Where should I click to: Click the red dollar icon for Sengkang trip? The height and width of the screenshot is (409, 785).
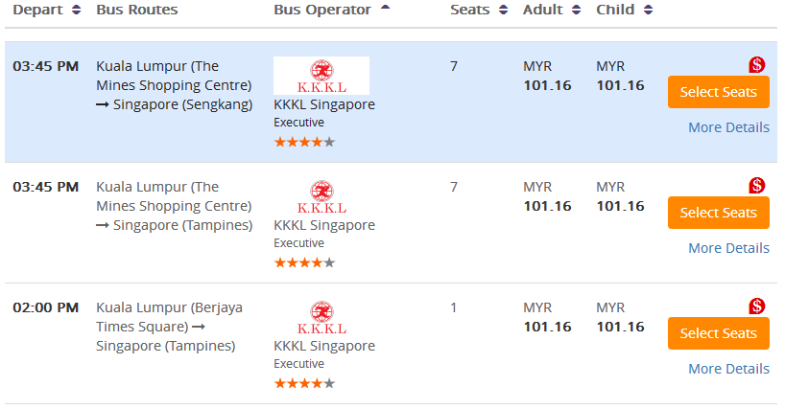click(x=757, y=65)
